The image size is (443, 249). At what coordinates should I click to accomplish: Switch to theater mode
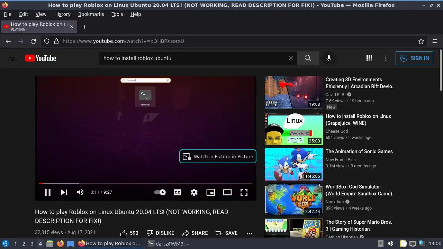tap(227, 192)
